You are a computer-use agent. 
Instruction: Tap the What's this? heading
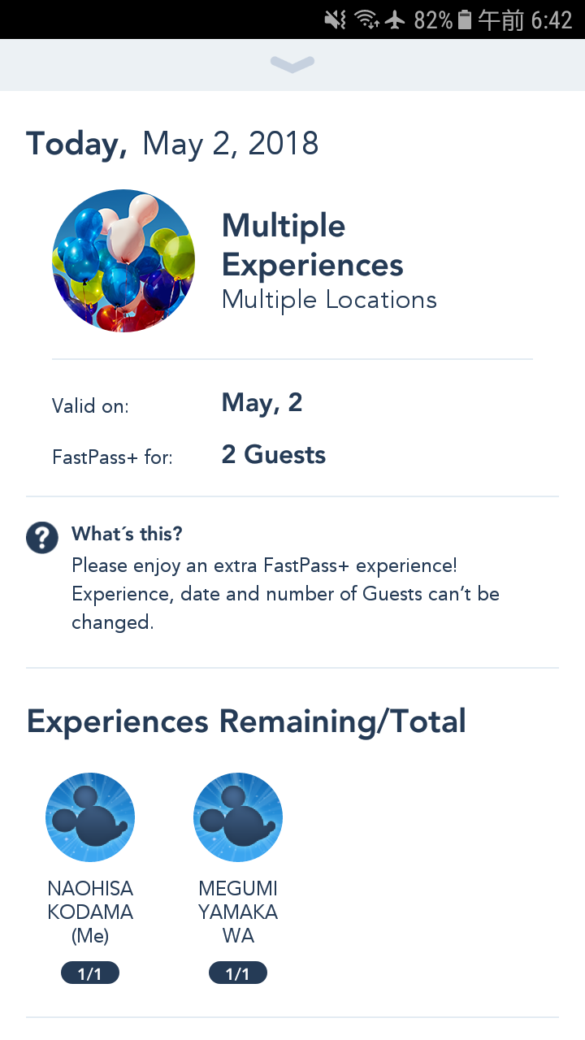pos(127,534)
